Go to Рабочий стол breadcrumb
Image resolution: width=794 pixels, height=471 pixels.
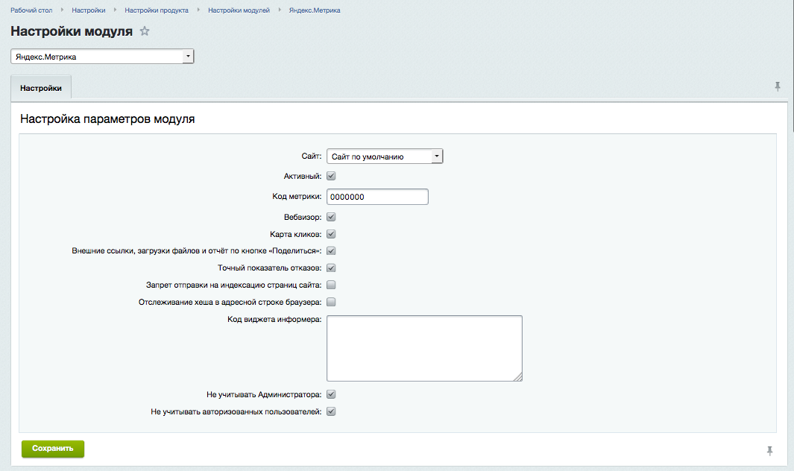tap(31, 10)
